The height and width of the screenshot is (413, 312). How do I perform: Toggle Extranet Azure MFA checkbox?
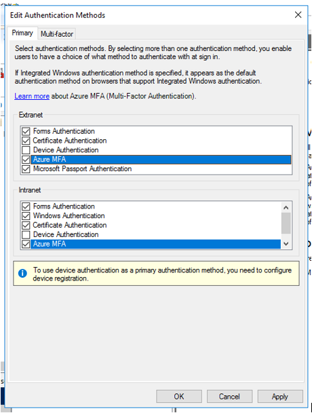pos(26,160)
